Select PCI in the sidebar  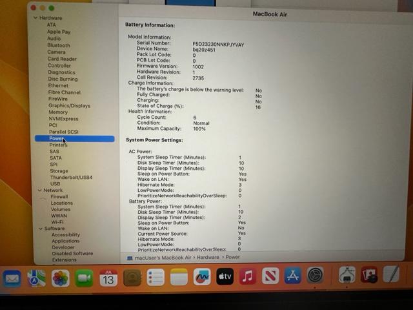tap(53, 125)
